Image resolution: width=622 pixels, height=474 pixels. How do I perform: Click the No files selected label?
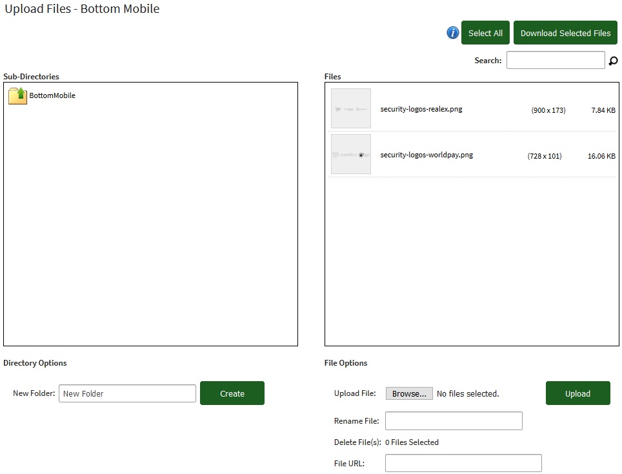(468, 393)
